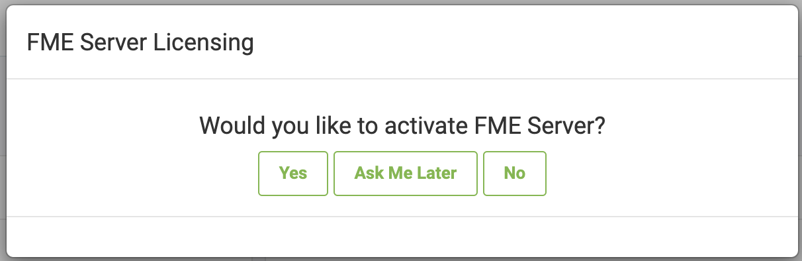Click the empty dialog footer area
The image size is (802, 261).
401,236
